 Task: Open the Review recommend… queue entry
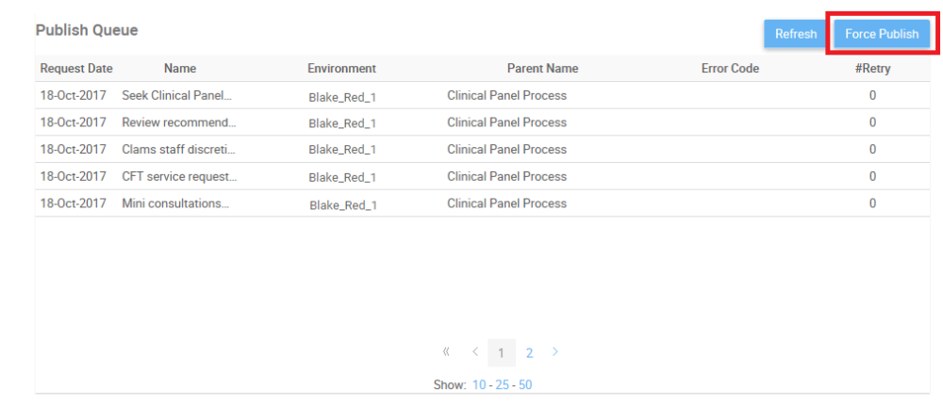[x=179, y=122]
